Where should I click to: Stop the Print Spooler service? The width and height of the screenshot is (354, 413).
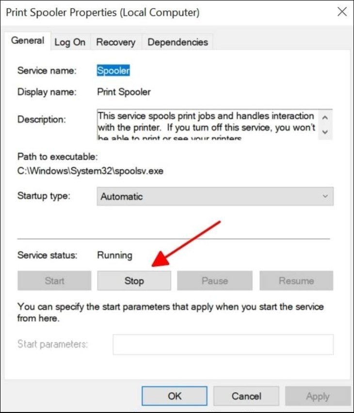click(134, 281)
